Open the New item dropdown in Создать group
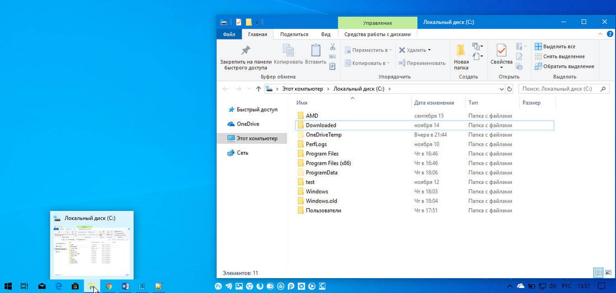The width and height of the screenshot is (616, 293). point(478,46)
